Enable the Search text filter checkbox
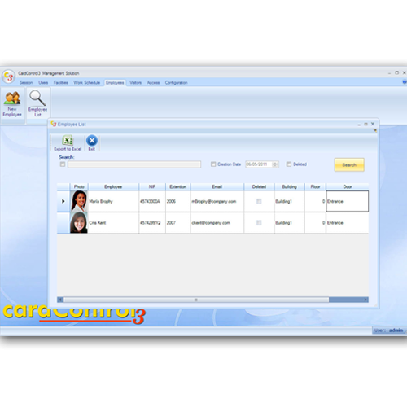 click(x=63, y=164)
